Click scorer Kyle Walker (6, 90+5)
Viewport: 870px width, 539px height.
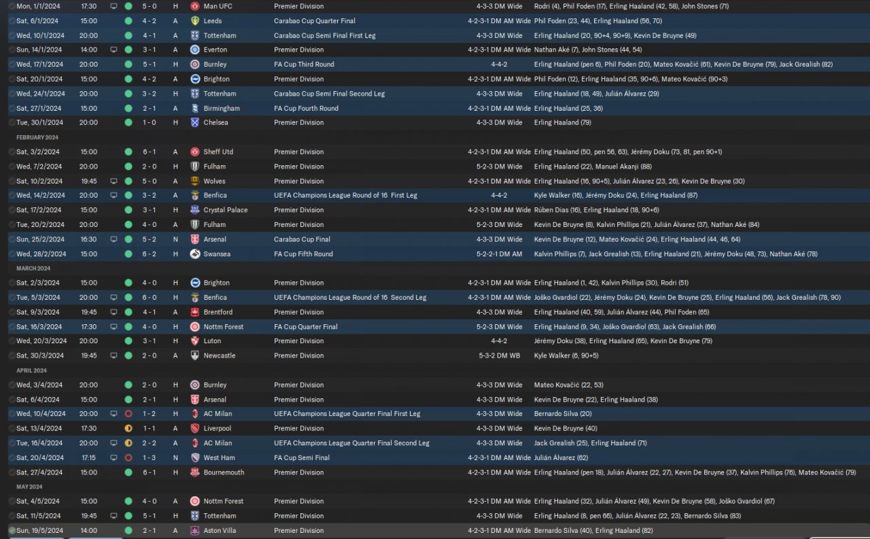(x=566, y=355)
